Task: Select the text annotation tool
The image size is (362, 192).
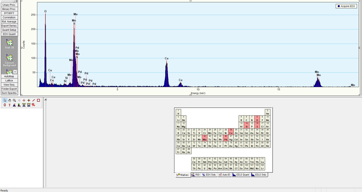Action: coord(9,105)
